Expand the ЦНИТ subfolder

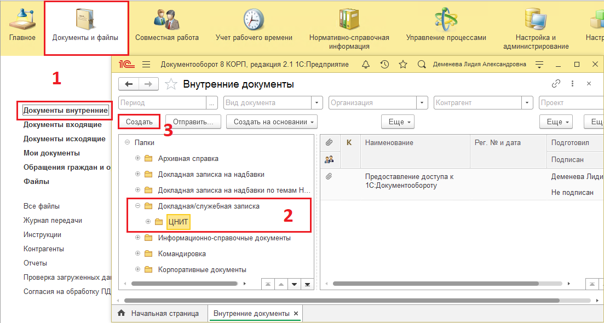(x=148, y=222)
